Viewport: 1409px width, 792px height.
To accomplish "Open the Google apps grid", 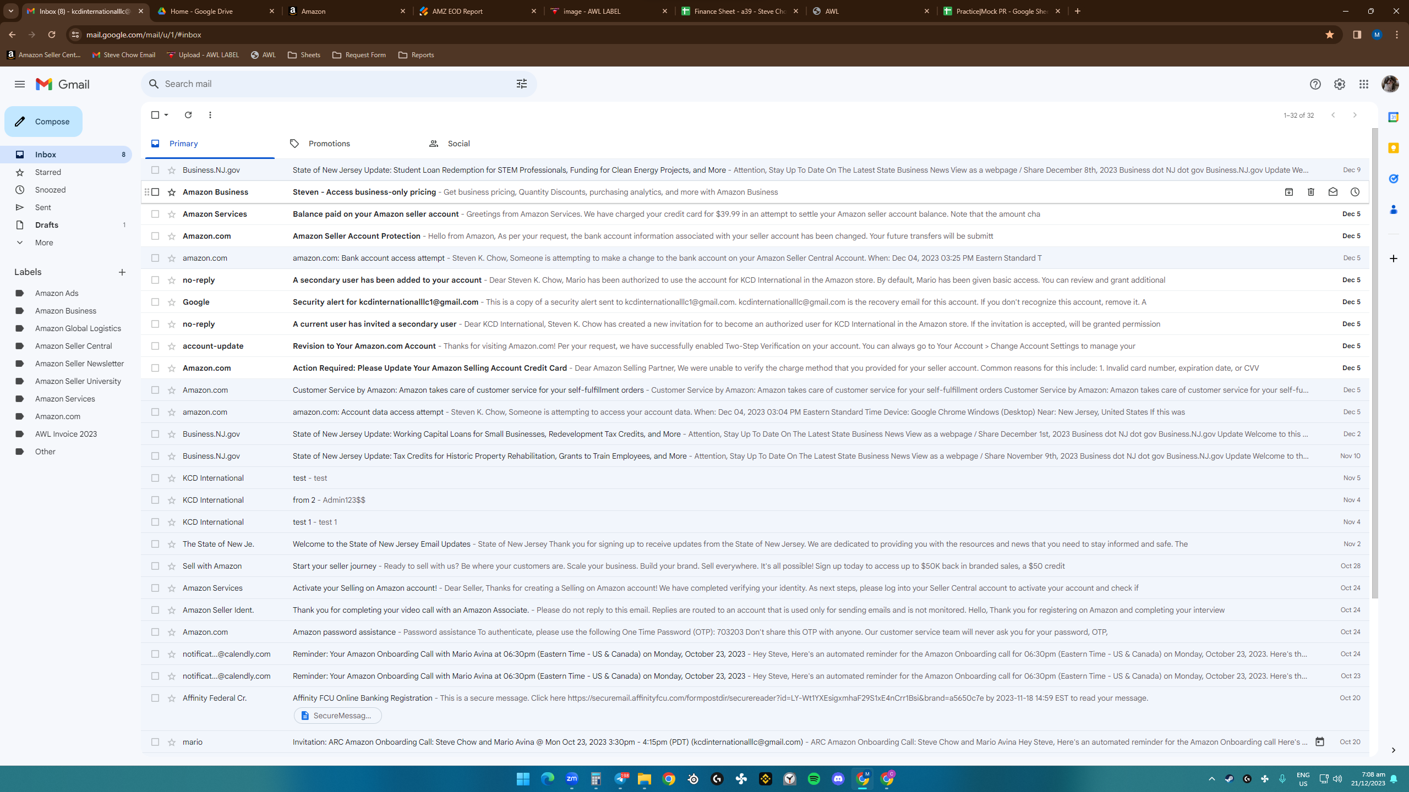I will click(1363, 84).
